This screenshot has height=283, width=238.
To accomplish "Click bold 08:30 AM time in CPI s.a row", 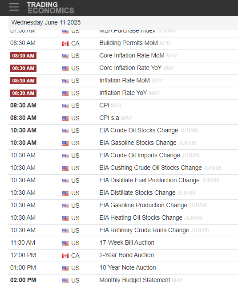I will pos(23,118).
